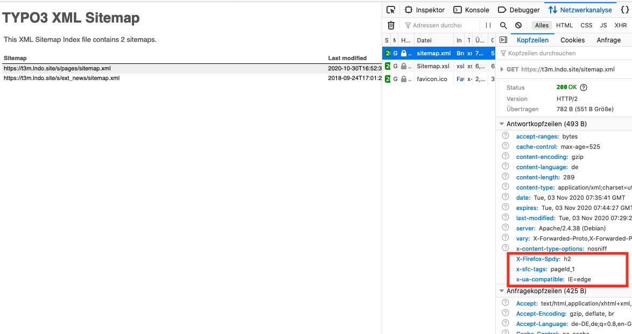Open help icon for server header

click(505, 227)
